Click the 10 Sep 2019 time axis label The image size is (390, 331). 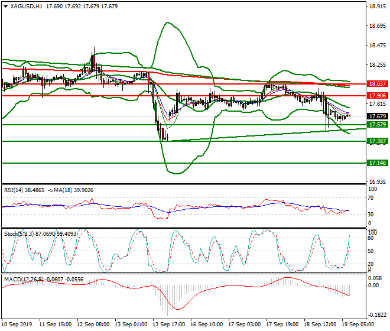click(17, 324)
